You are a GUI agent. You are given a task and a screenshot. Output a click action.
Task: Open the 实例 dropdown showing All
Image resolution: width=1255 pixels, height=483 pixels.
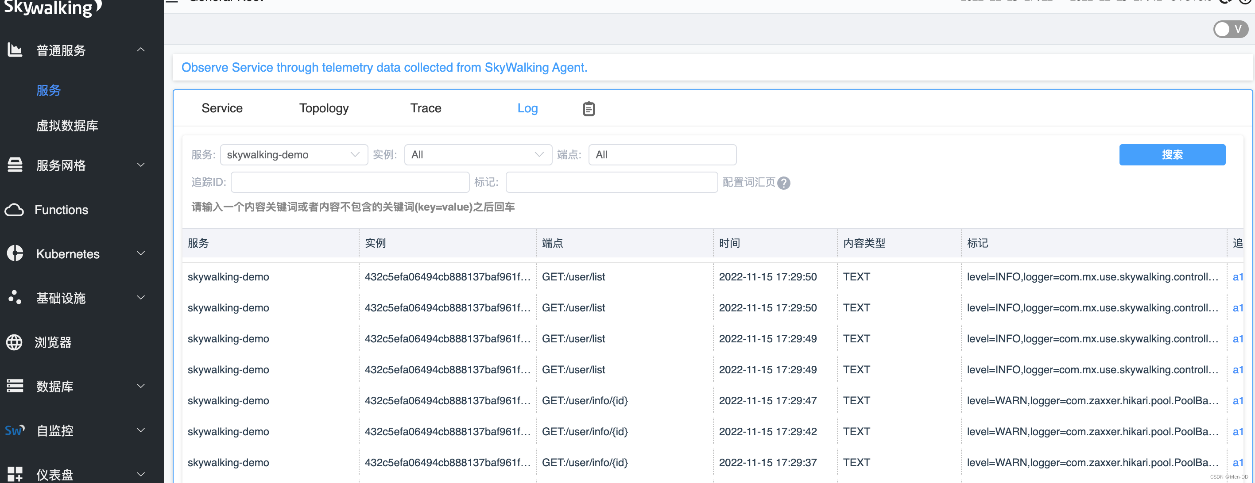coord(478,155)
